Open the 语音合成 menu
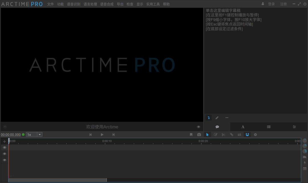This screenshot has height=183, width=308. [107, 4]
